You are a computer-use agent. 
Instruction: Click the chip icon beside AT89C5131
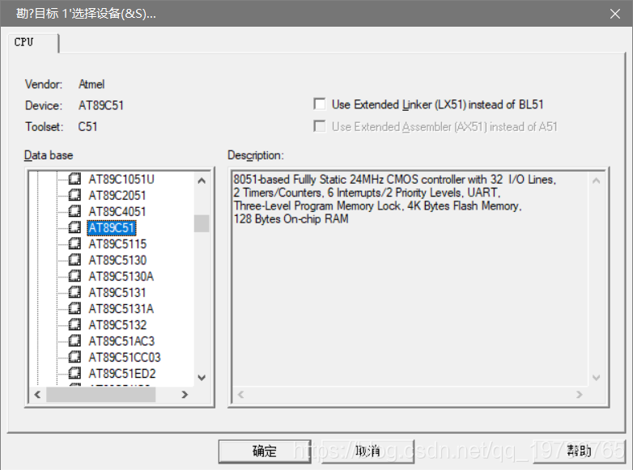(x=74, y=292)
